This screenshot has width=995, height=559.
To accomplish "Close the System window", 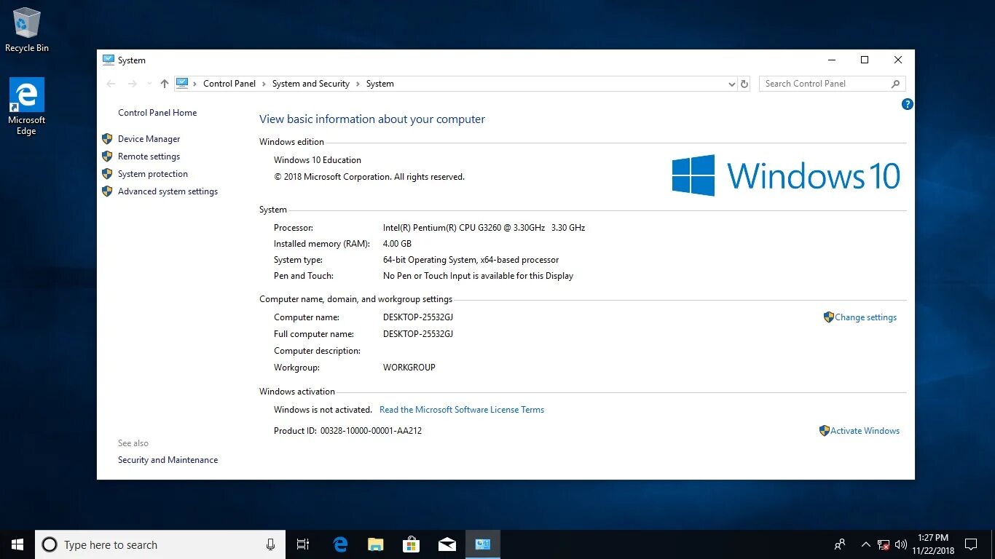I will [898, 60].
